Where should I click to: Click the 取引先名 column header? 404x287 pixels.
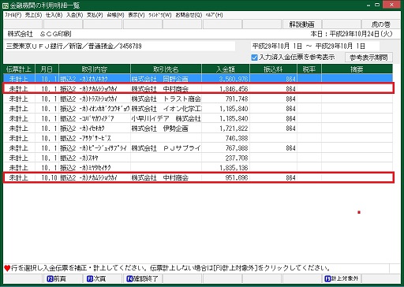coord(166,69)
